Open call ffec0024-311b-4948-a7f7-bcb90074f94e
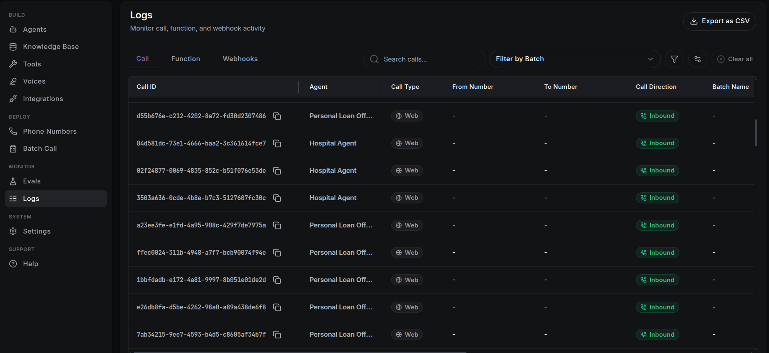This screenshot has width=769, height=353. (x=201, y=253)
